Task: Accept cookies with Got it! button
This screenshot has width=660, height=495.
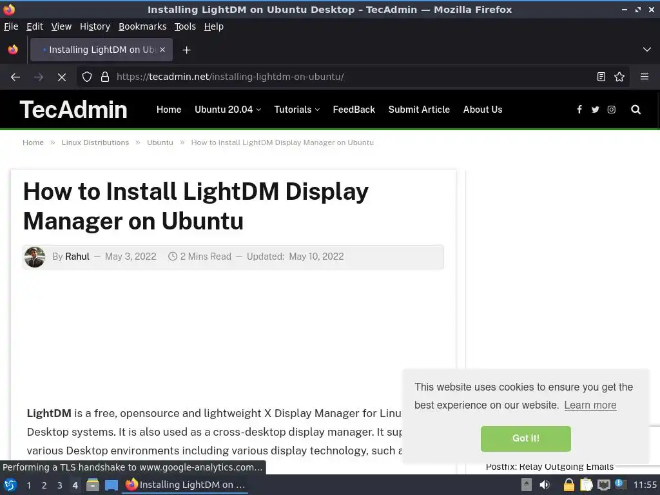Action: (x=525, y=438)
